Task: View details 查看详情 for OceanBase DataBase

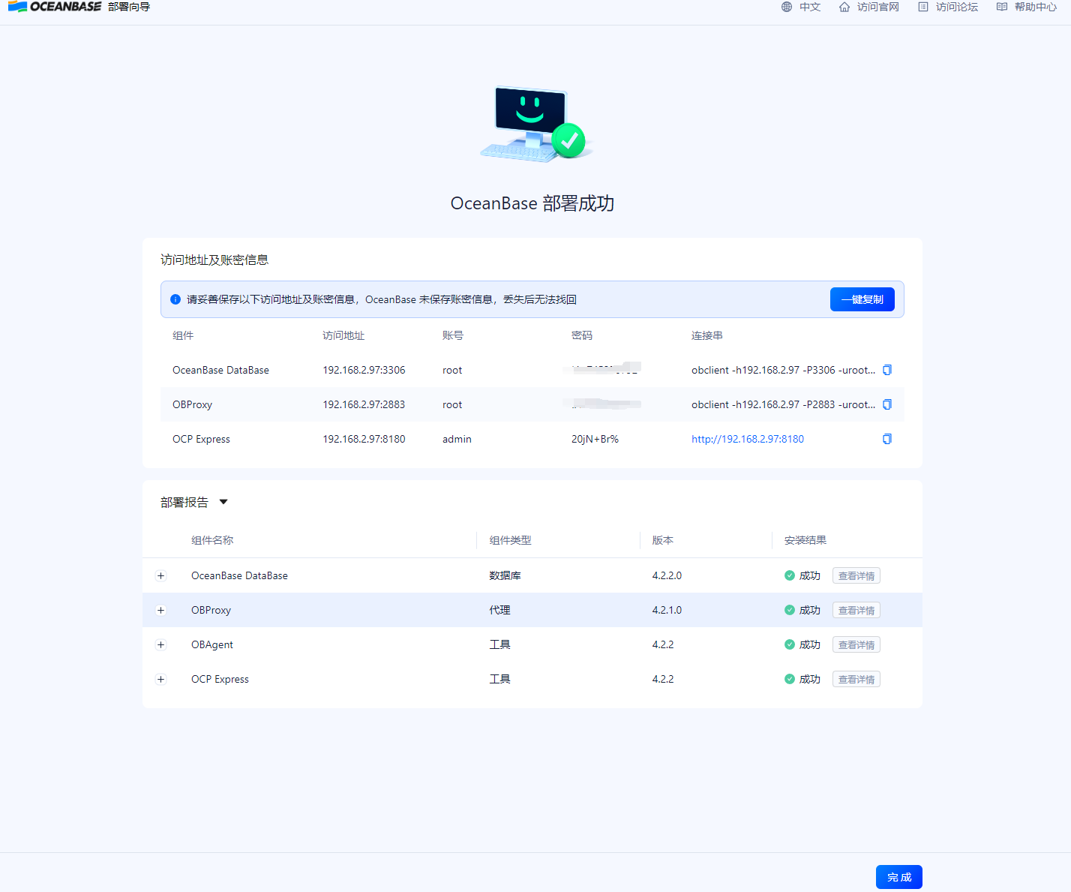Action: [x=856, y=575]
